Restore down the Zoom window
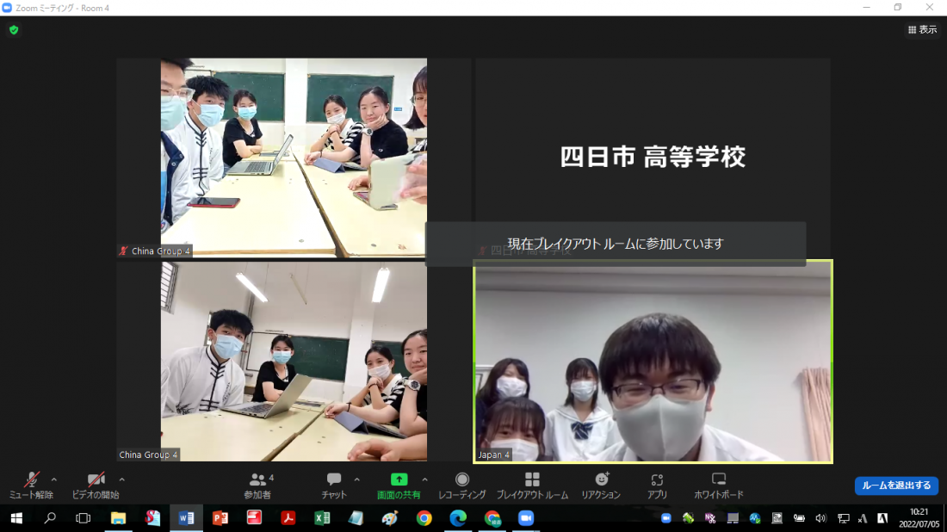The width and height of the screenshot is (947, 532). tap(898, 7)
